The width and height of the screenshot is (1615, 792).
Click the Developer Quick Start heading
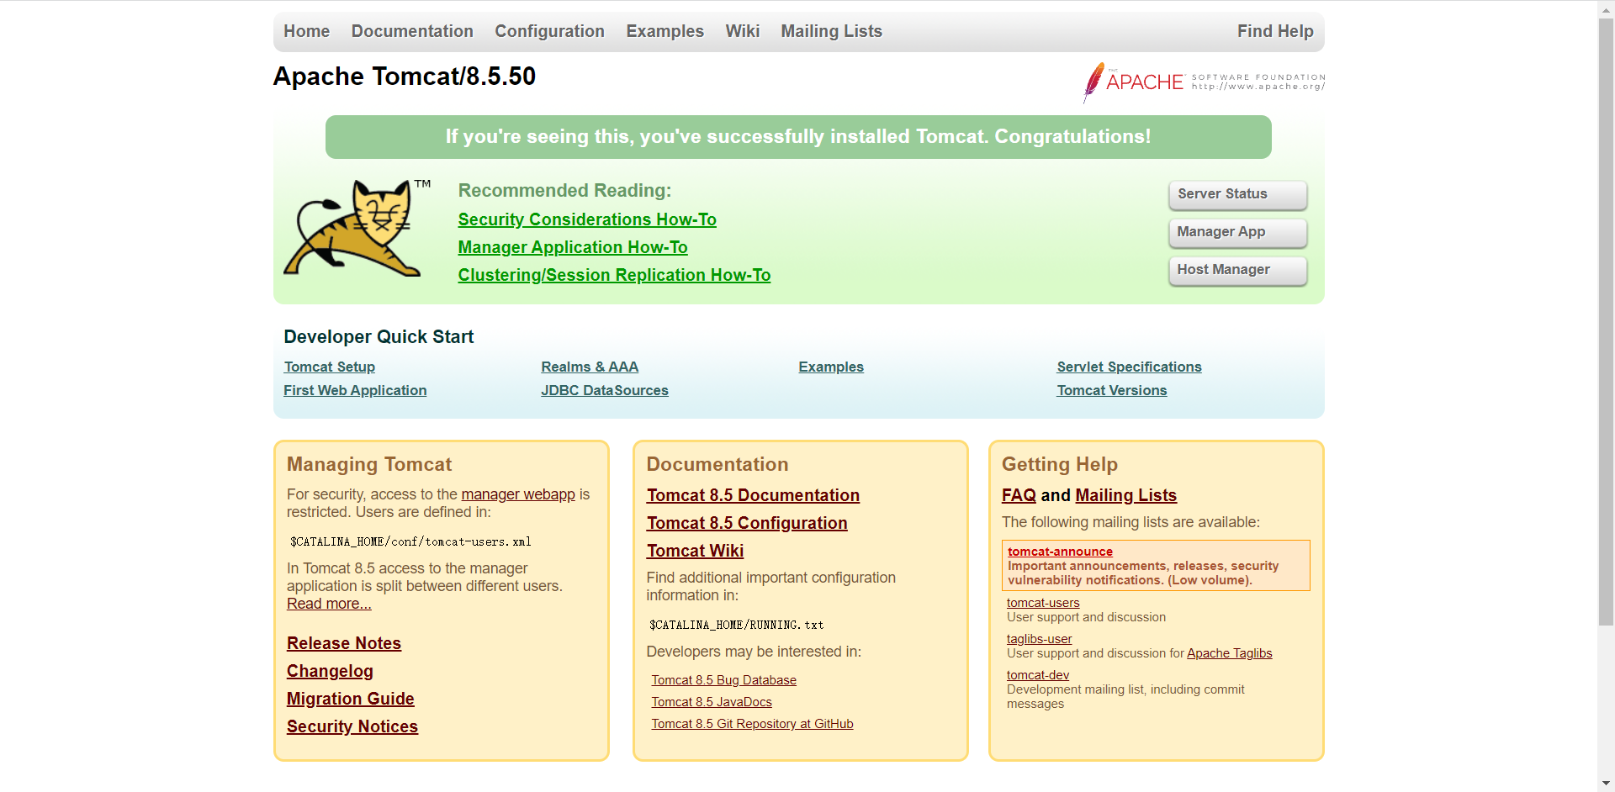[379, 337]
